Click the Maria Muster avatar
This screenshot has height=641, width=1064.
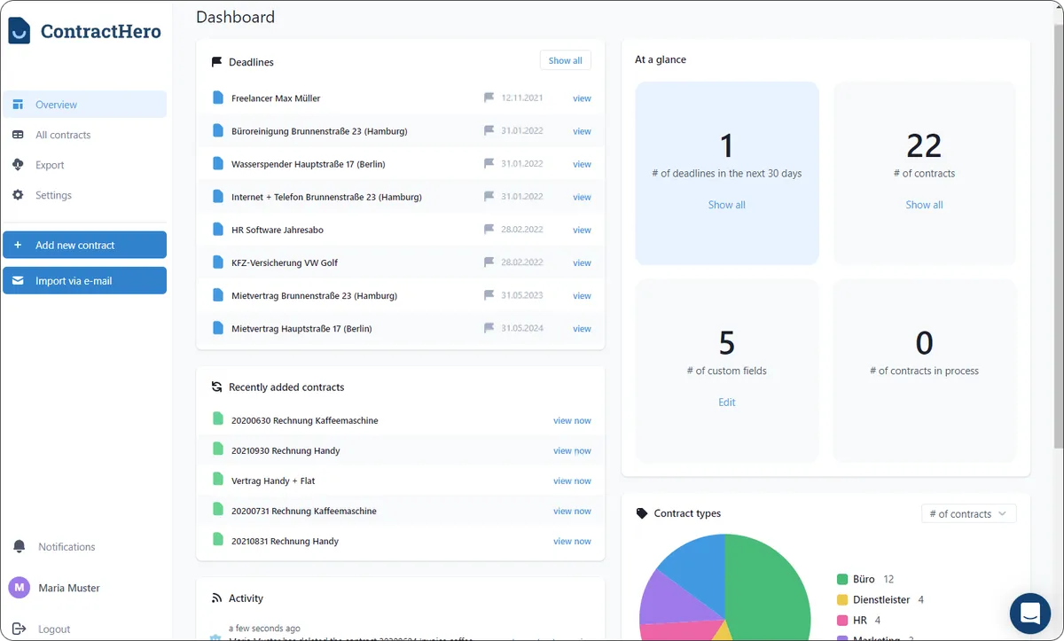[x=19, y=588]
